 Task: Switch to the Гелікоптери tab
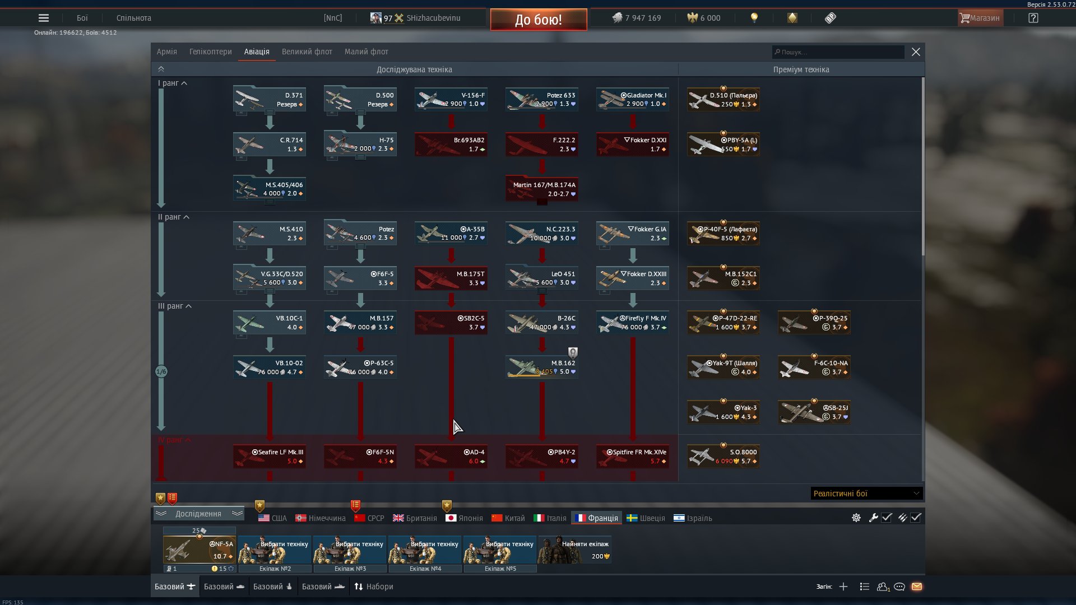[x=210, y=52]
